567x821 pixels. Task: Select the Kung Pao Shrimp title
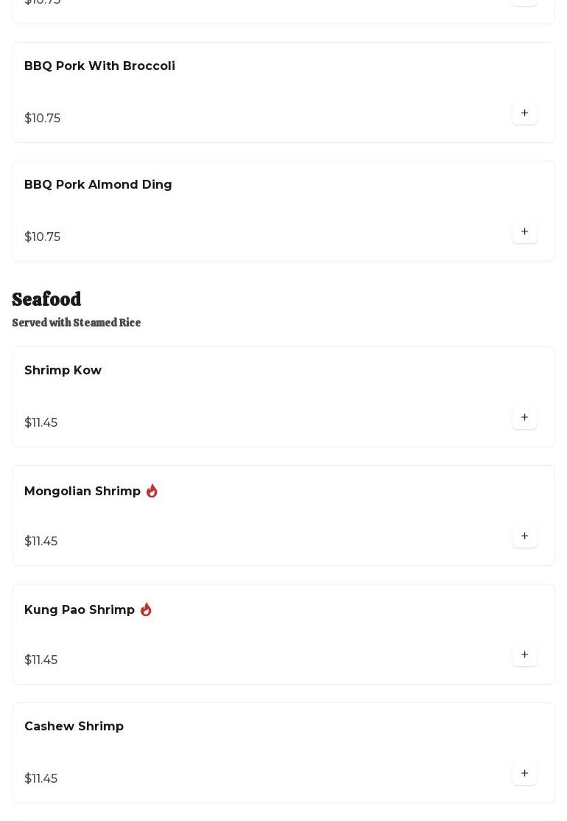coord(80,610)
